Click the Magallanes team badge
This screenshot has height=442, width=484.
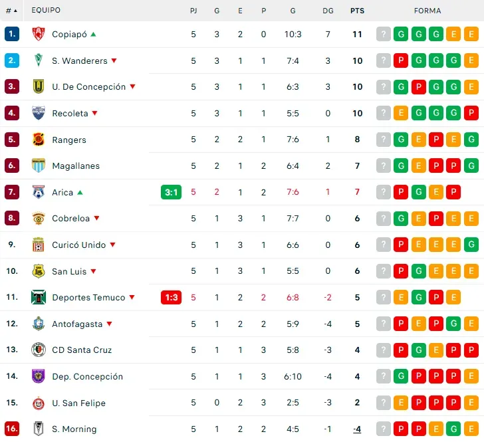click(39, 166)
